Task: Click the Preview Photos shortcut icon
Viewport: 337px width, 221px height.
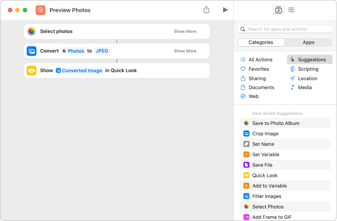Action: click(x=40, y=10)
